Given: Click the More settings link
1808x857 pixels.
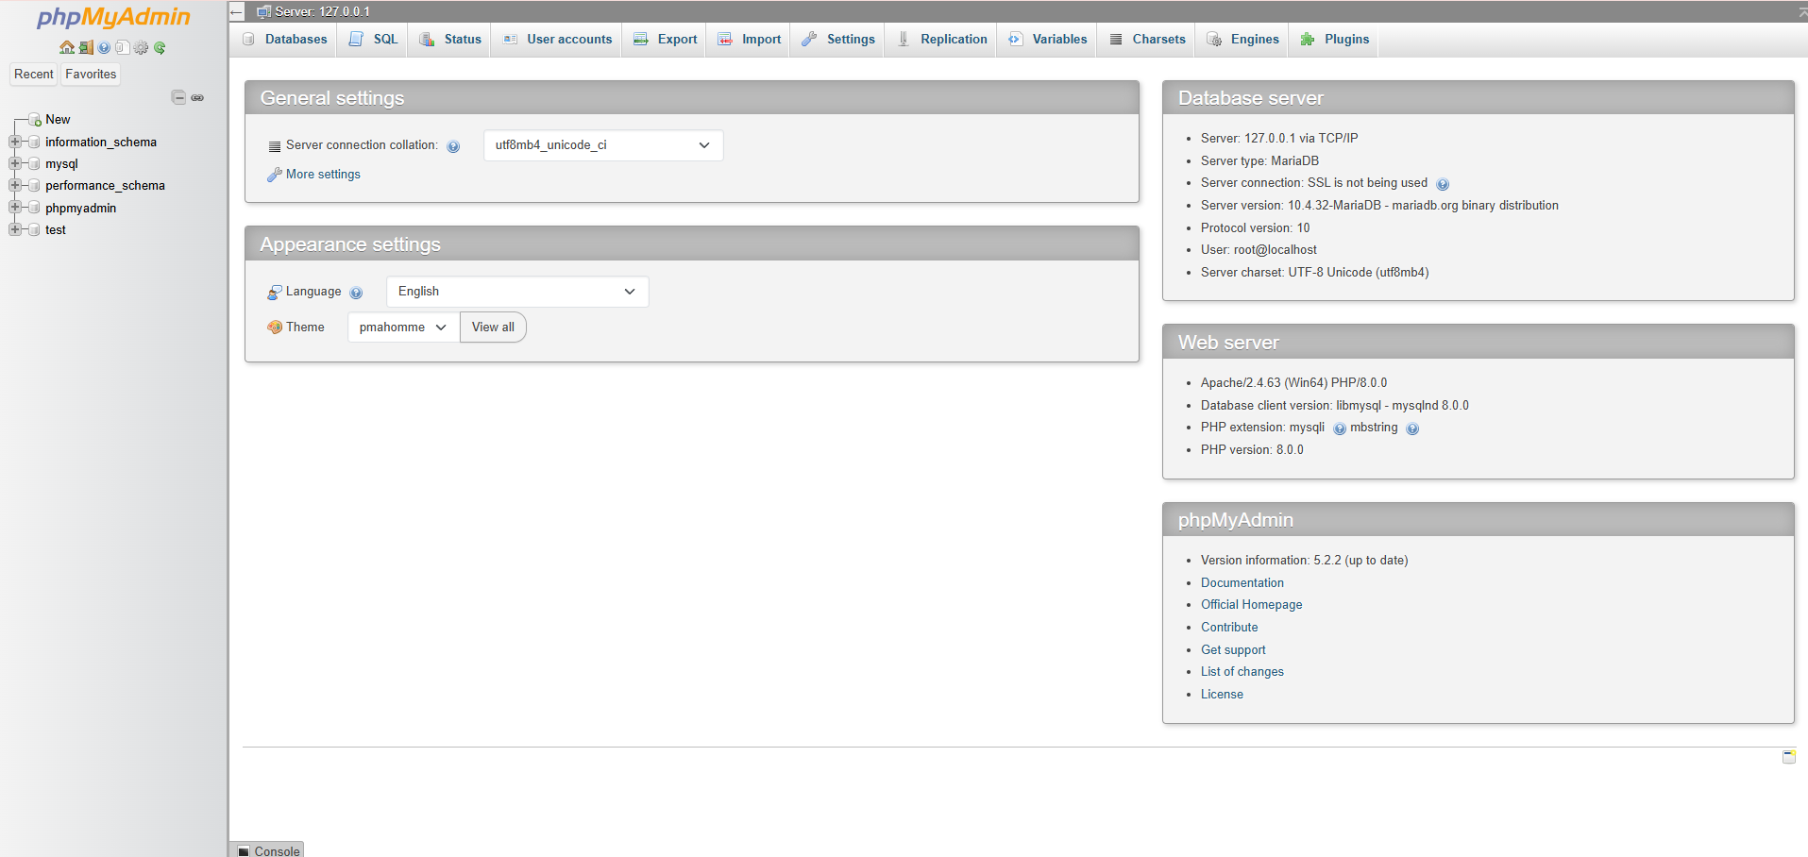Looking at the screenshot, I should [323, 175].
